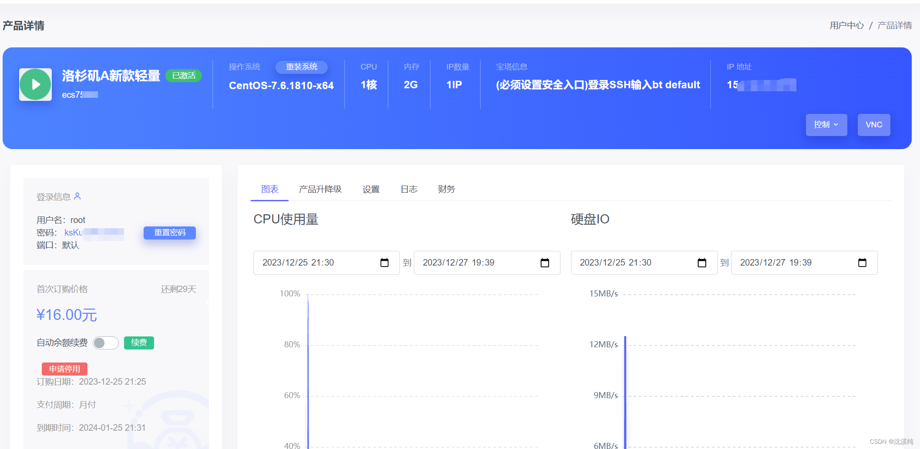
Task: Click the ecs75 instance ID text
Action: [x=80, y=95]
